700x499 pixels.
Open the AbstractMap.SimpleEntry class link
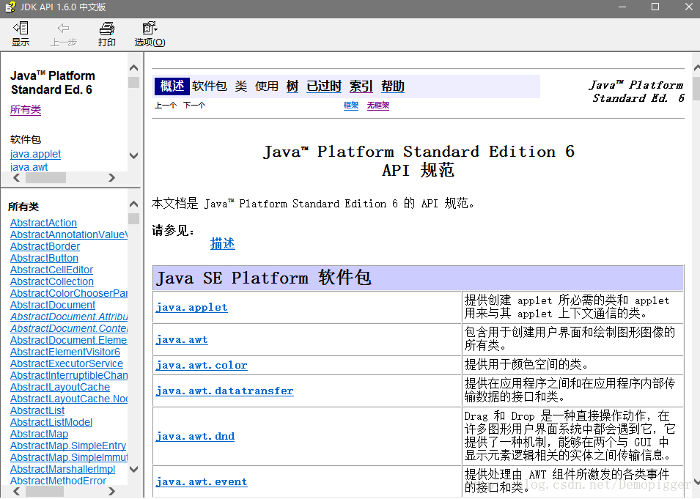click(x=68, y=446)
